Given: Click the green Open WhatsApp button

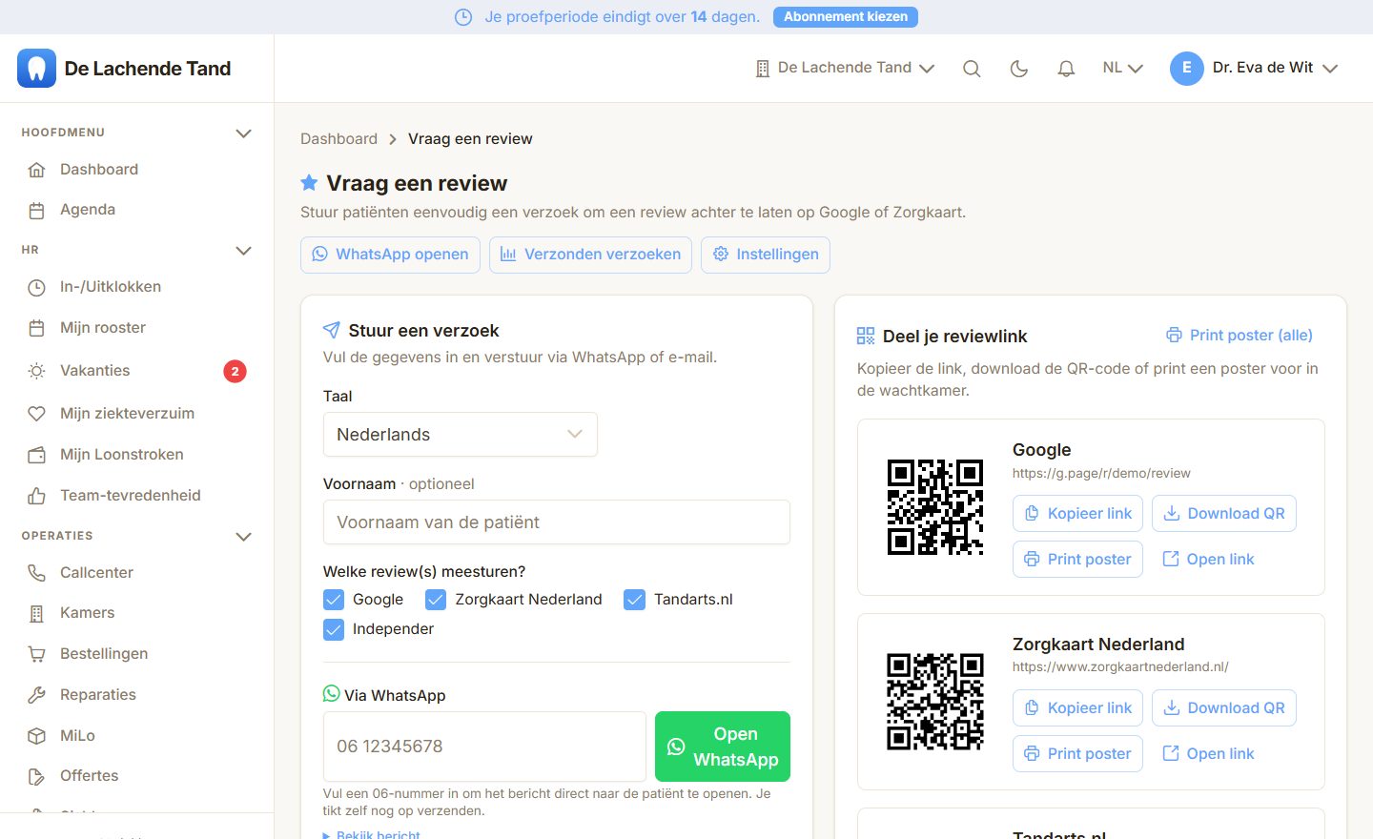Looking at the screenshot, I should 723,747.
